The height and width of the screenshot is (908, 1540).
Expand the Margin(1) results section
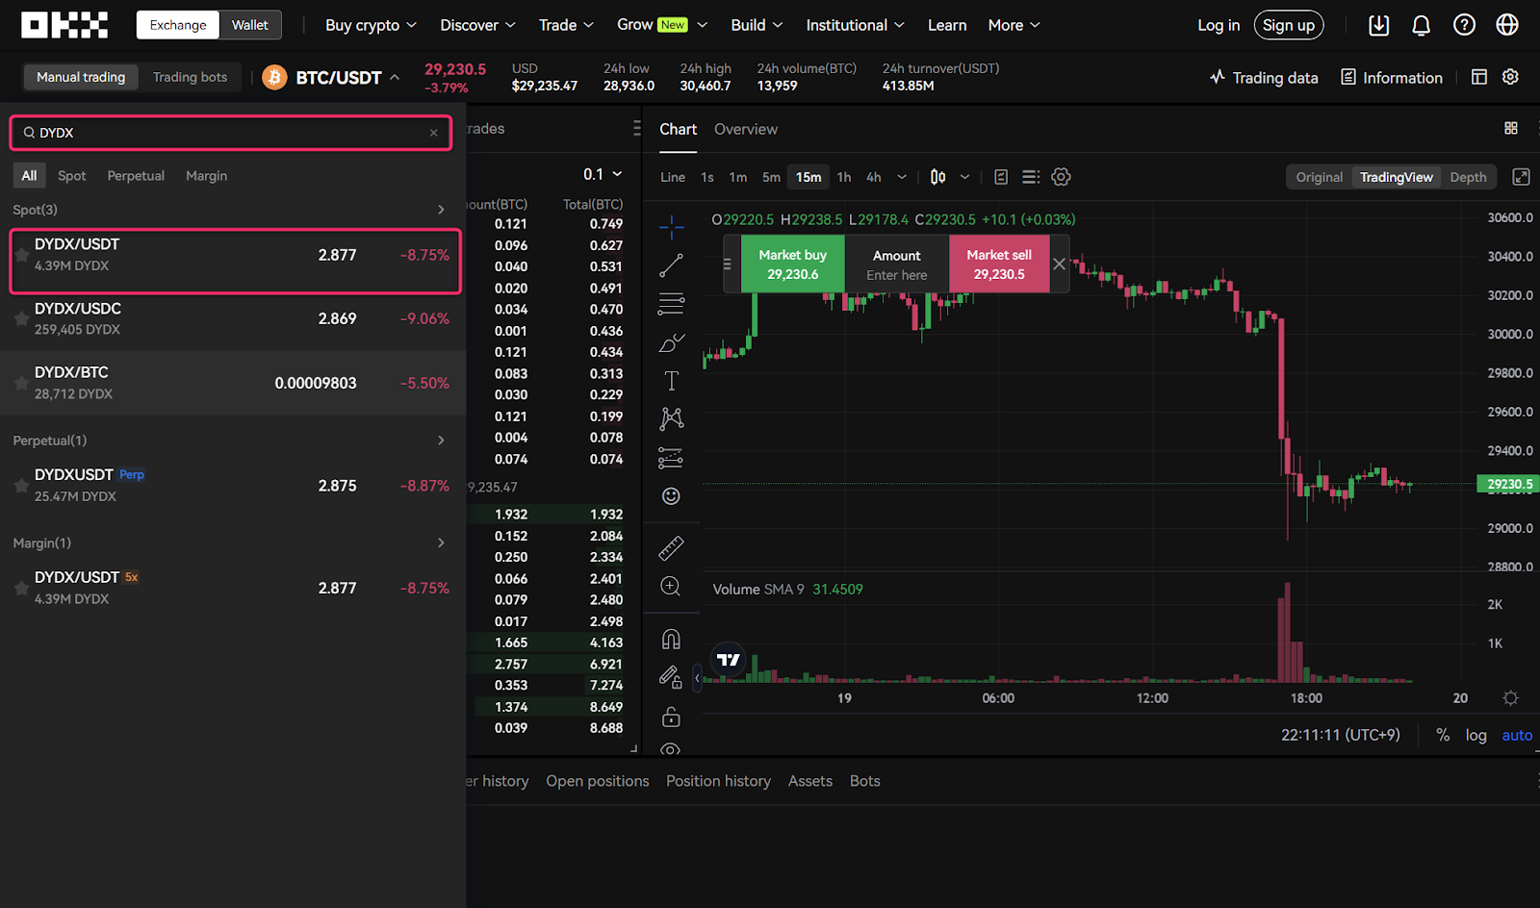click(x=441, y=543)
